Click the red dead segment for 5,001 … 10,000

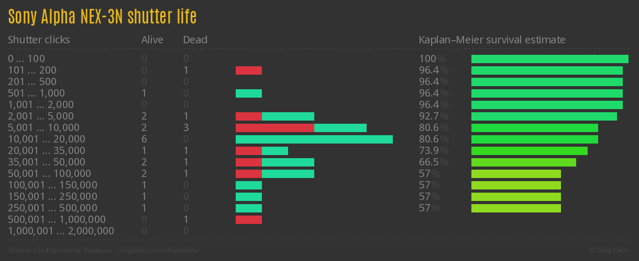coord(275,128)
